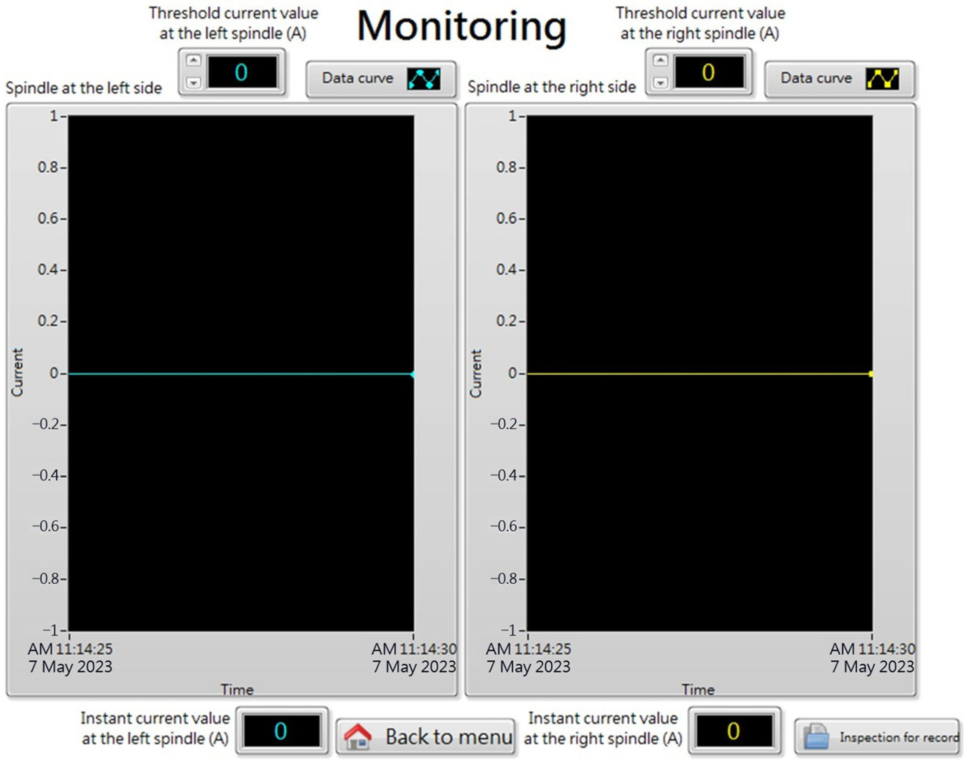This screenshot has height=763, width=967.
Task: Increment right spindle threshold current value
Action: point(660,60)
